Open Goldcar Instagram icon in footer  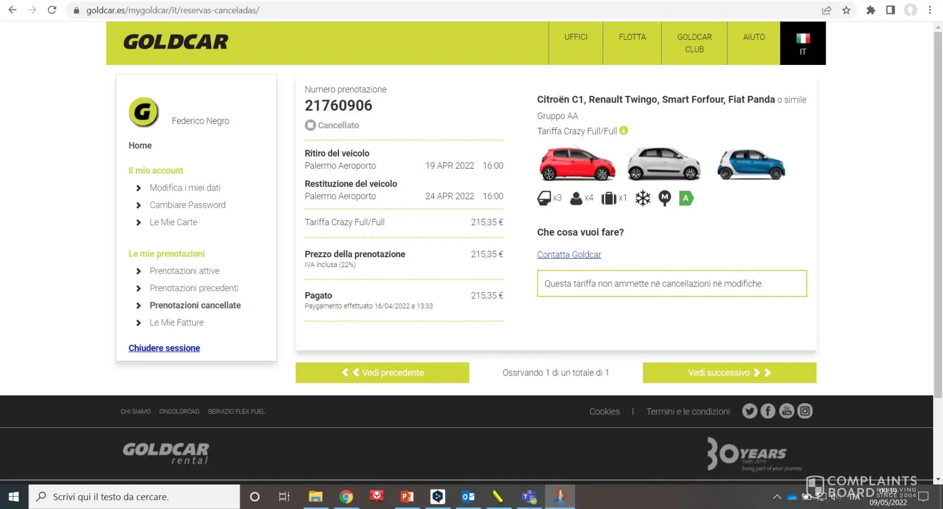pos(805,411)
